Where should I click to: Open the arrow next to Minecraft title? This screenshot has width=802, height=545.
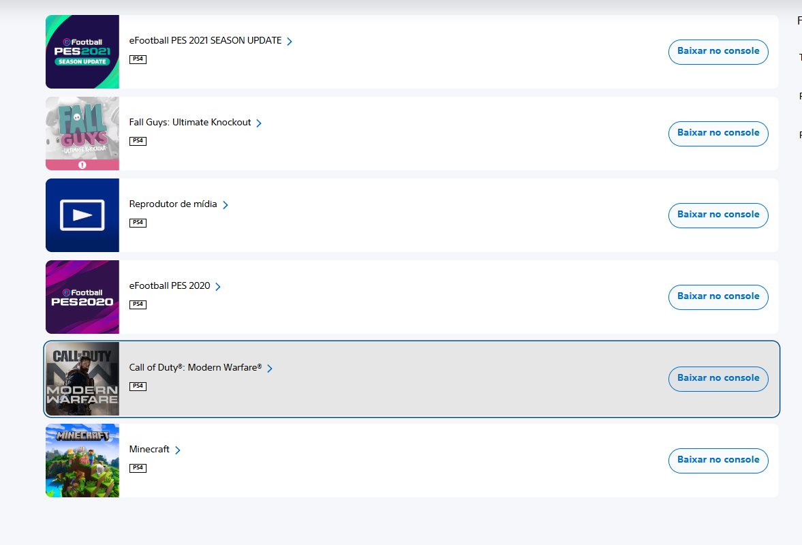pos(177,450)
